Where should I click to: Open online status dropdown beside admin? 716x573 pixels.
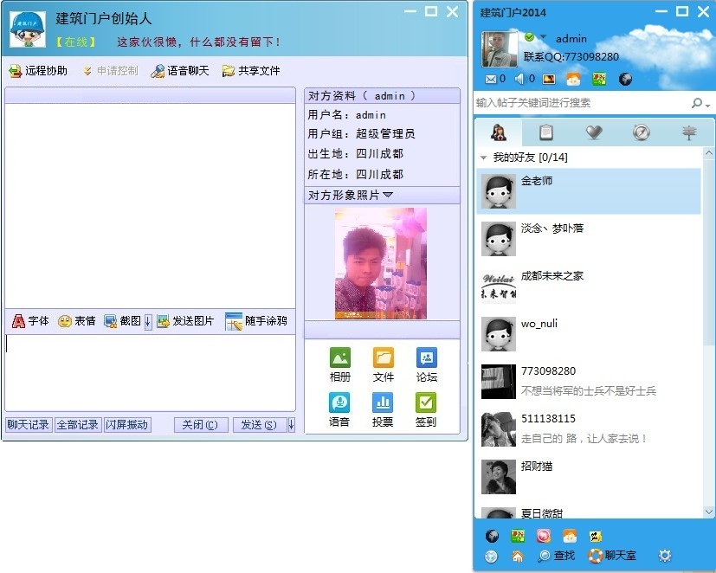point(543,36)
